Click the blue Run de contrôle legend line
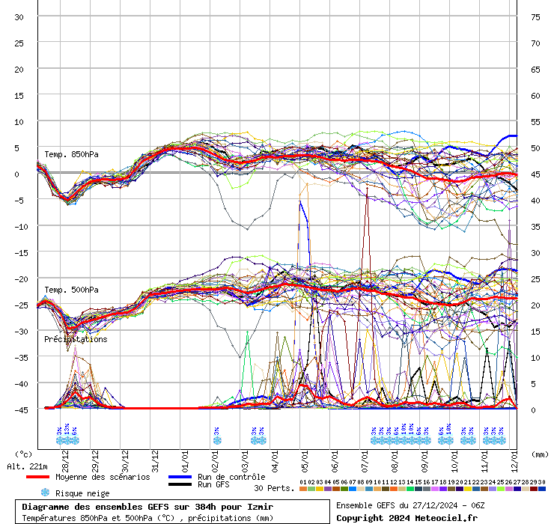 [180, 477]
